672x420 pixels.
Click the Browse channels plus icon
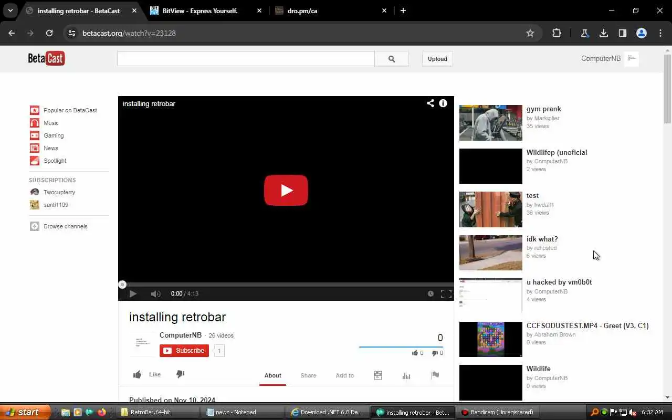(35, 226)
